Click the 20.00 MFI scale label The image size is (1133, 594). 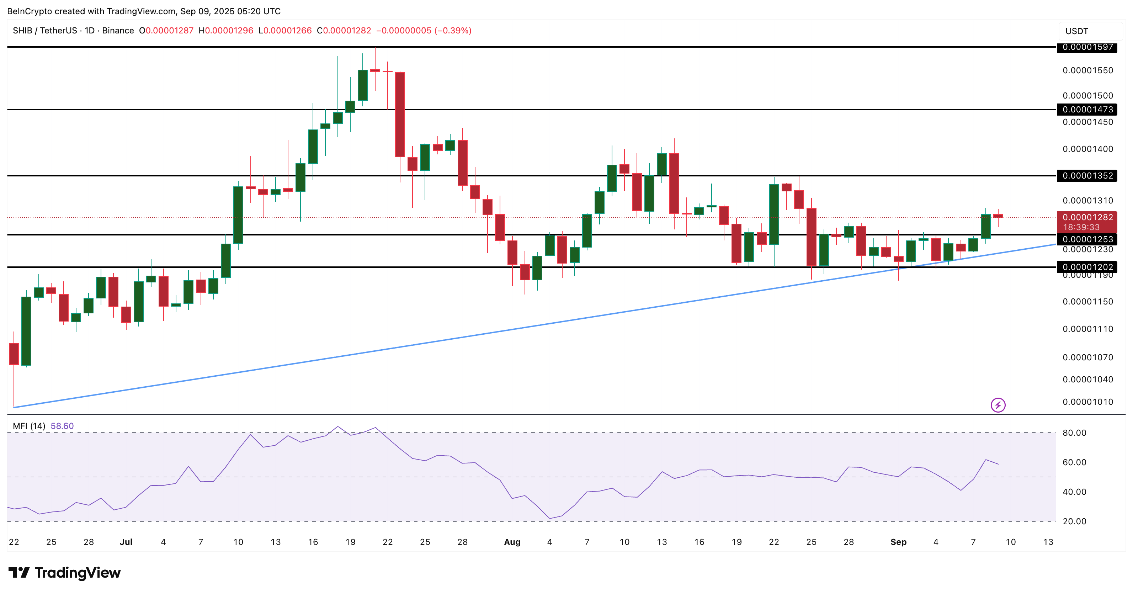1074,521
